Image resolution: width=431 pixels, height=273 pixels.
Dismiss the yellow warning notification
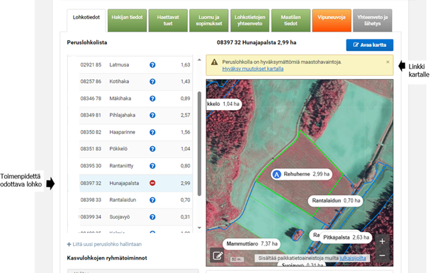click(387, 62)
